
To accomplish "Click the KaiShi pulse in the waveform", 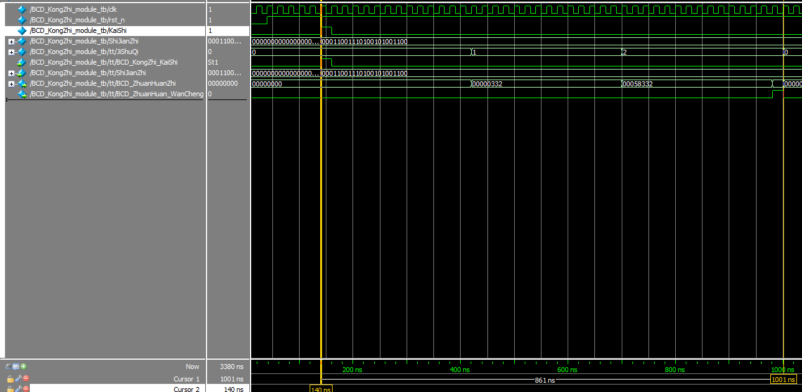I will pos(326,30).
